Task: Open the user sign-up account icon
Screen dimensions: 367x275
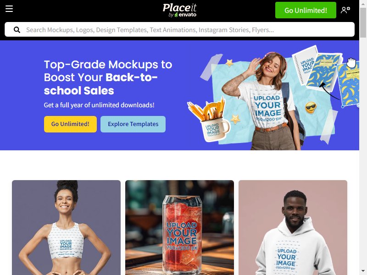Action: tap(345, 10)
